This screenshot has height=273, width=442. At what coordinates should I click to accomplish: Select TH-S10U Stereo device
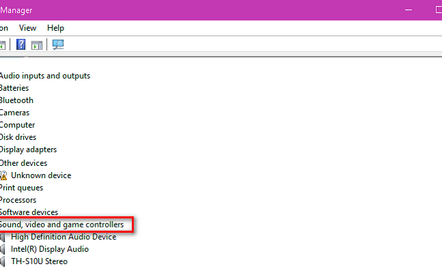(x=39, y=261)
